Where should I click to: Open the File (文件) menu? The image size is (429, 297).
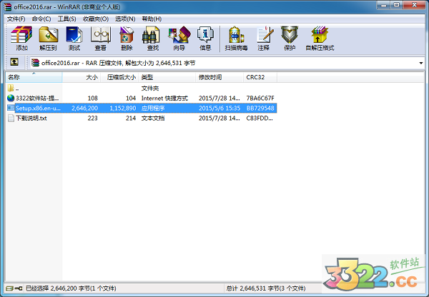coord(16,19)
